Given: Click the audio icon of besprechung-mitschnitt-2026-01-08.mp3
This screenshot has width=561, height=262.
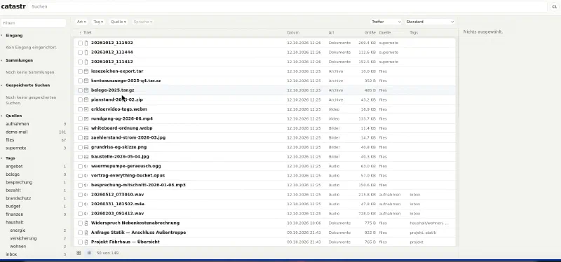Looking at the screenshot, I should [x=86, y=185].
